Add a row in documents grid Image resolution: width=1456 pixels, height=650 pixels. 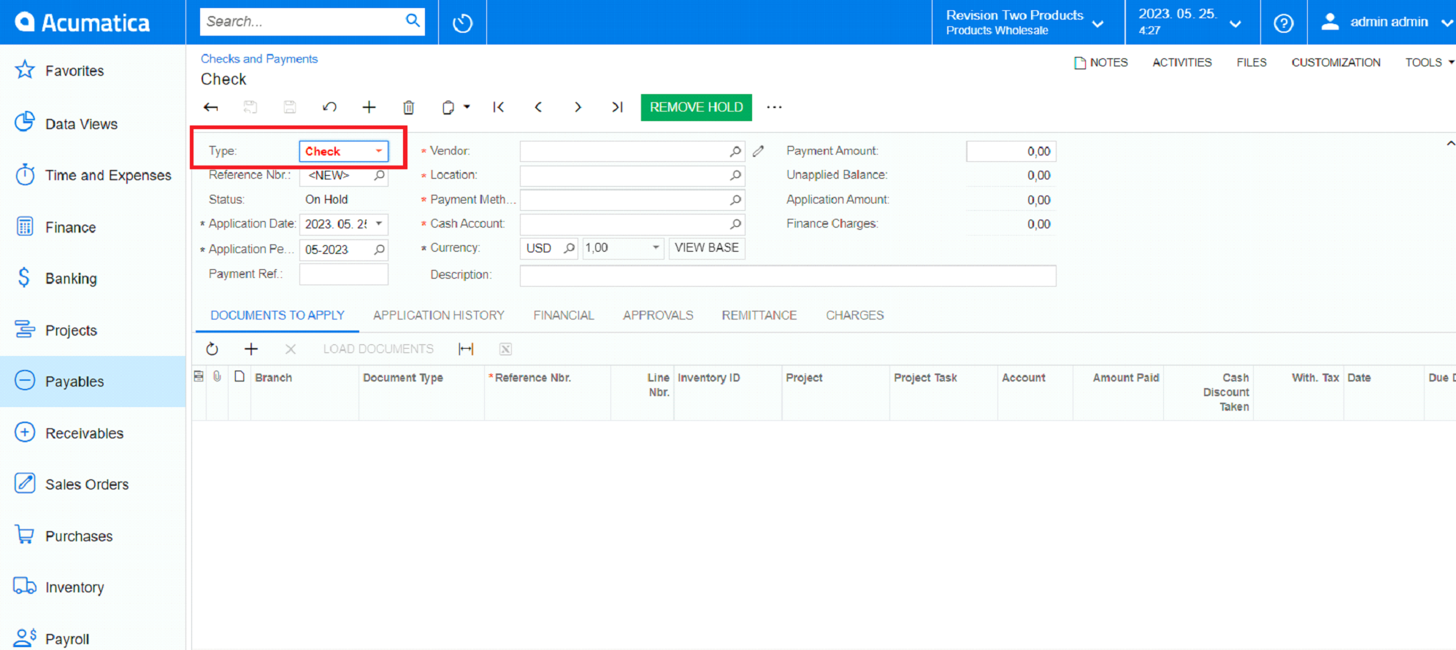tap(251, 349)
